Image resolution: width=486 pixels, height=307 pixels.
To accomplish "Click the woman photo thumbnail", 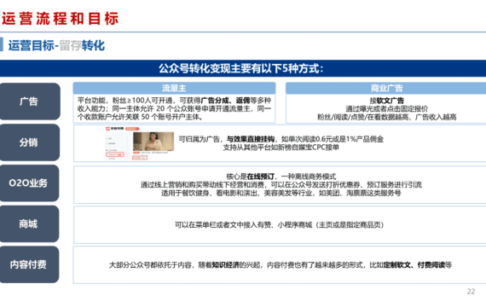I will pyautogui.click(x=153, y=142).
